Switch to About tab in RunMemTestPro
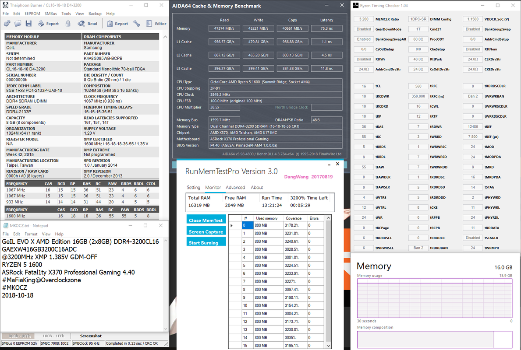Image resolution: width=521 pixels, height=350 pixels. 256,187
